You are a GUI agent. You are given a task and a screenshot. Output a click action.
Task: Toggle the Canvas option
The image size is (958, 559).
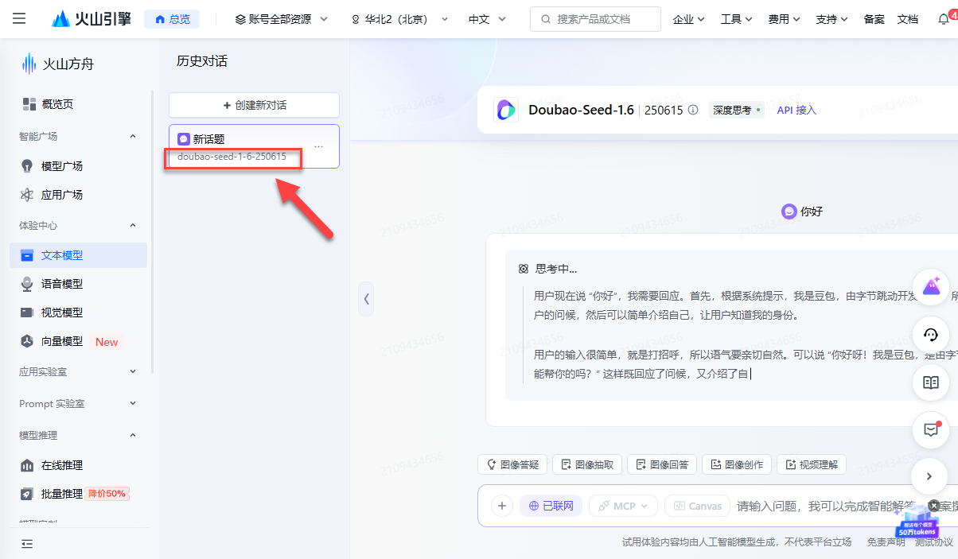697,506
